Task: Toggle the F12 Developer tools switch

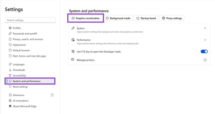Action: [x=204, y=51]
